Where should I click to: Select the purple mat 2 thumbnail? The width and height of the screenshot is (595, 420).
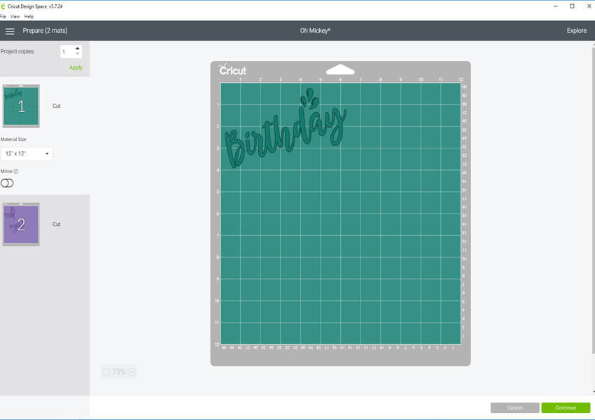tap(21, 224)
